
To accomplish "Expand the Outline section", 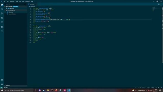I will pos(16,86).
